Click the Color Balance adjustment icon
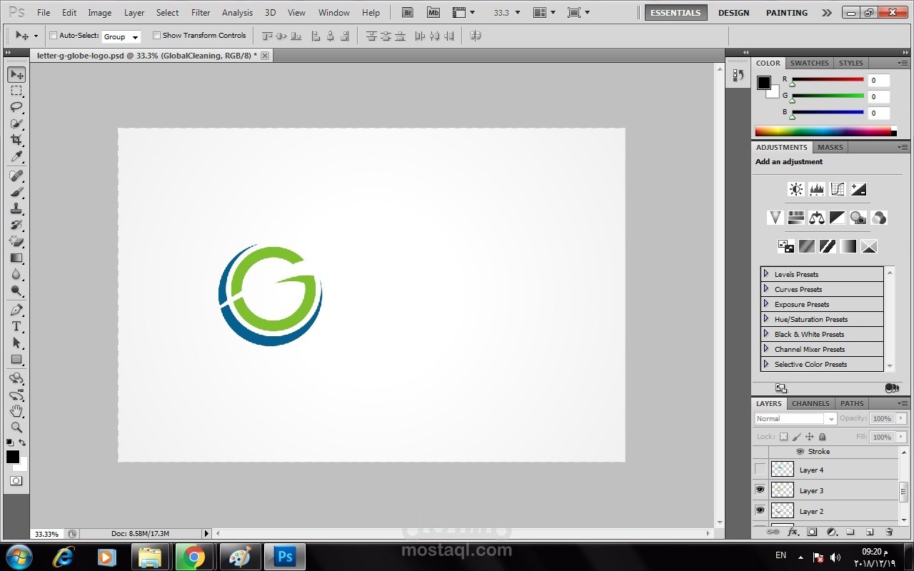The height and width of the screenshot is (571, 914). tap(817, 218)
